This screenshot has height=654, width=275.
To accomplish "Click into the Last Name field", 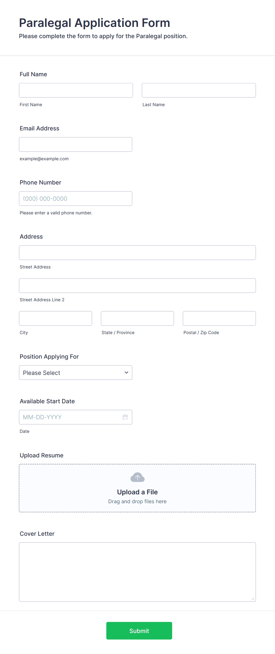I will [x=199, y=90].
